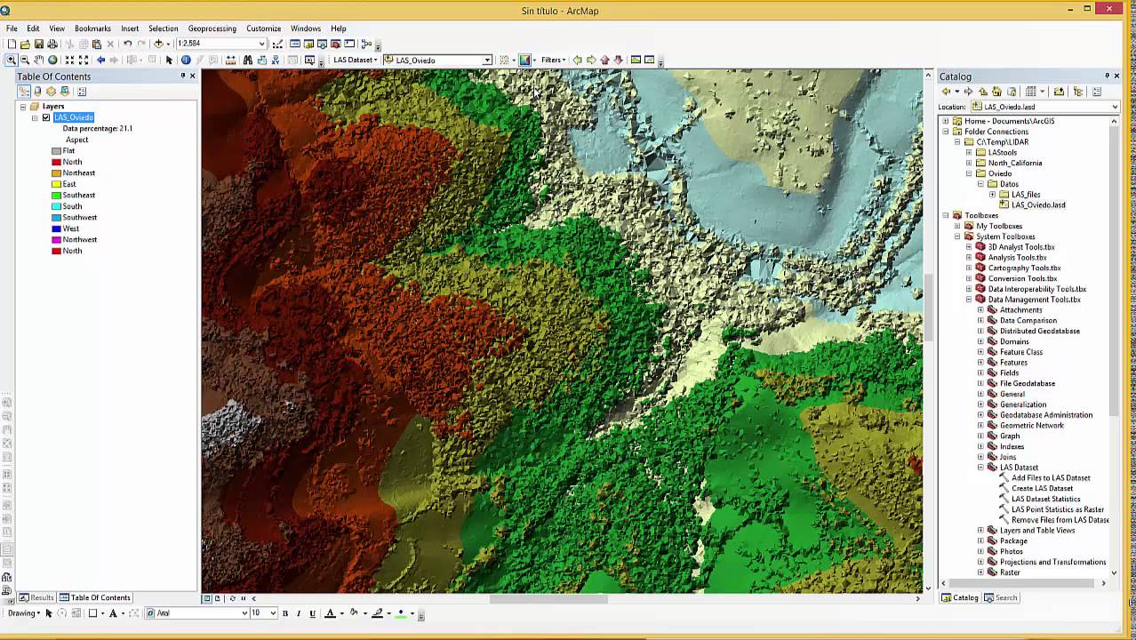Toggle visibility of the LAS_Oviedo layer
1136x640 pixels.
tap(46, 117)
